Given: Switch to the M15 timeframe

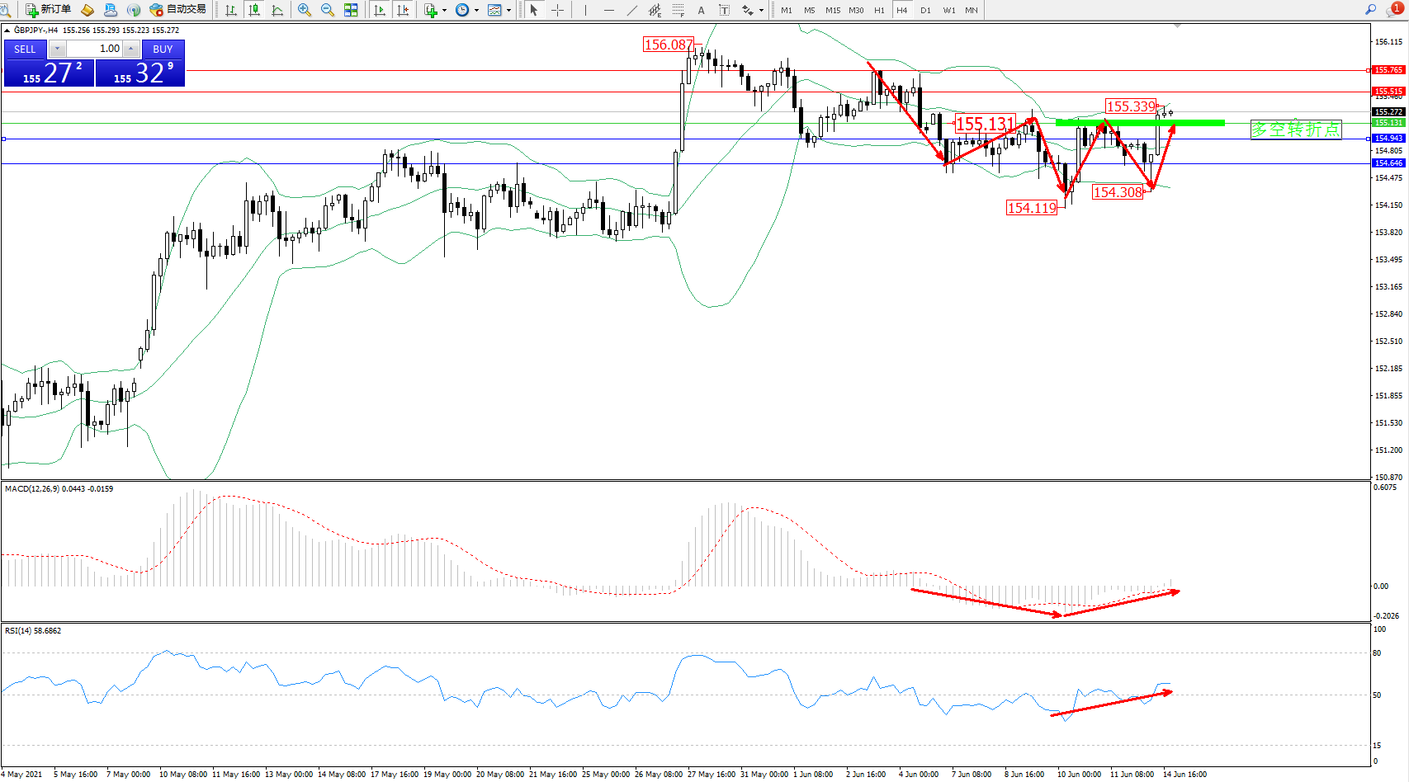Looking at the screenshot, I should pos(833,10).
